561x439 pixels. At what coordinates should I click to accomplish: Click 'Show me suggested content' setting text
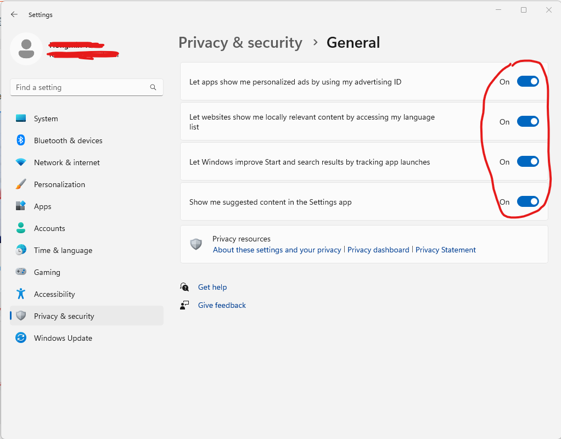click(270, 202)
